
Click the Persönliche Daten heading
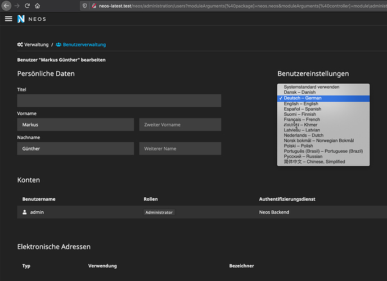coord(46,74)
